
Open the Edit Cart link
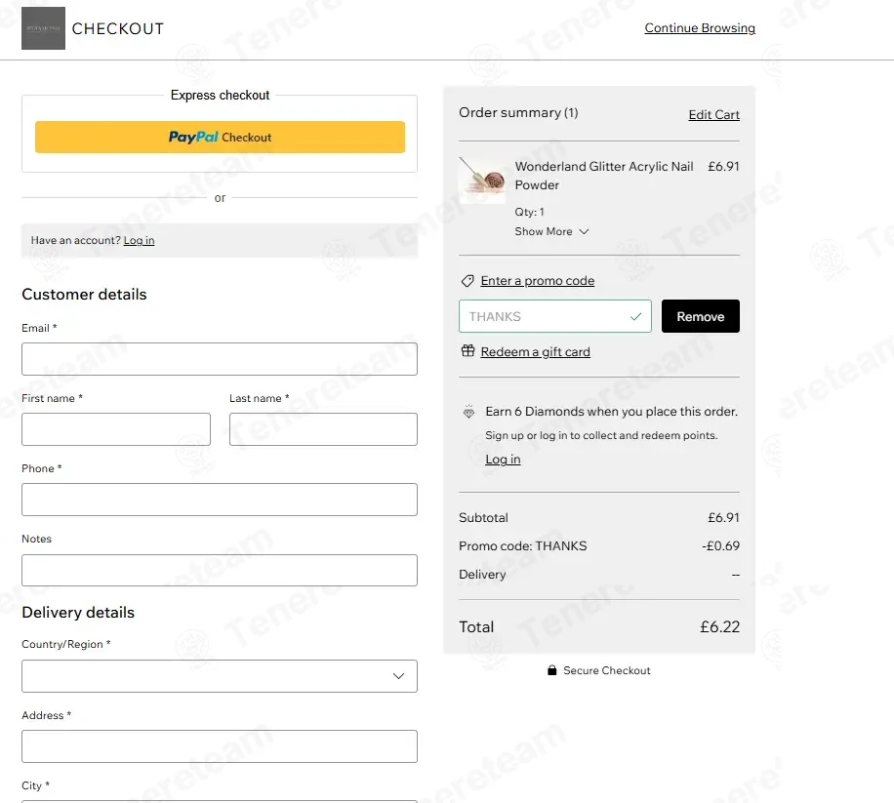(x=713, y=114)
